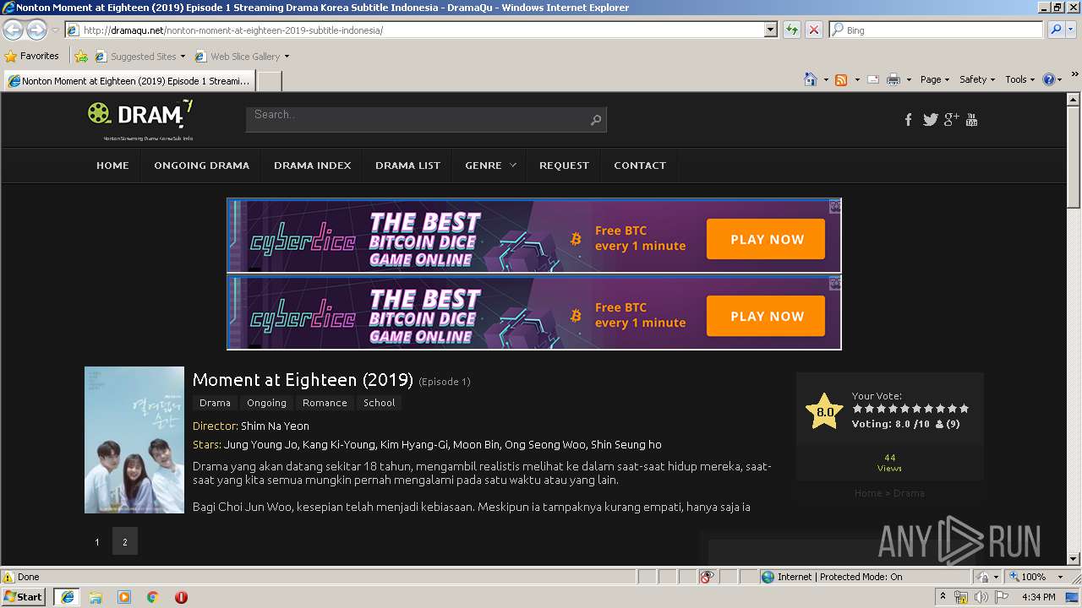The image size is (1082, 608).
Task: Click the Print icon in command bar
Action: (893, 79)
